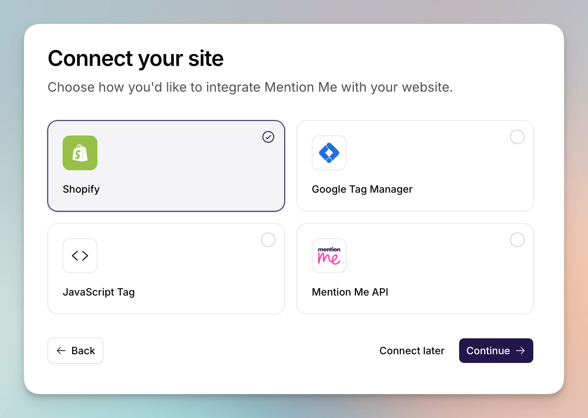Image resolution: width=588 pixels, height=418 pixels.
Task: Click the Back button
Action: (75, 351)
